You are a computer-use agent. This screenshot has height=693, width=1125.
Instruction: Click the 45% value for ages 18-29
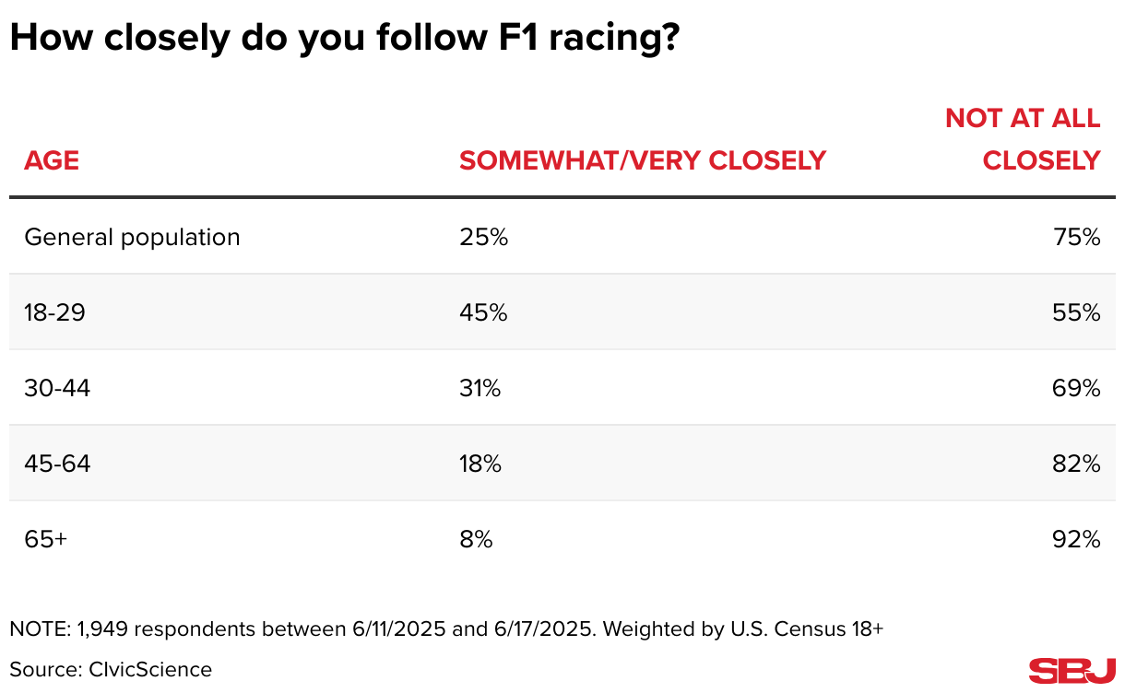[483, 312]
